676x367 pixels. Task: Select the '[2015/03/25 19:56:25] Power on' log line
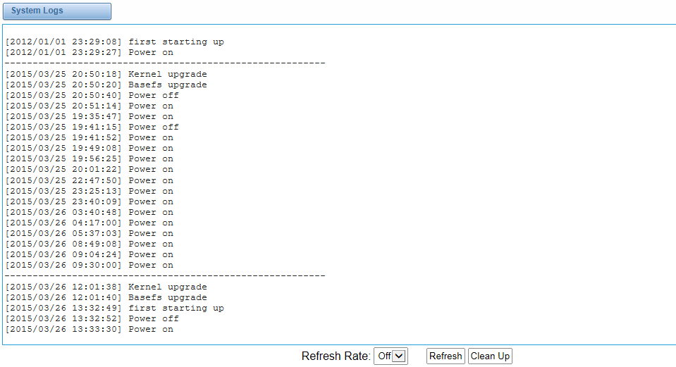click(90, 159)
